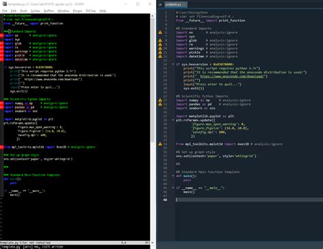
Task: Click the warning icon next to import numpy
Action: tap(160, 100)
